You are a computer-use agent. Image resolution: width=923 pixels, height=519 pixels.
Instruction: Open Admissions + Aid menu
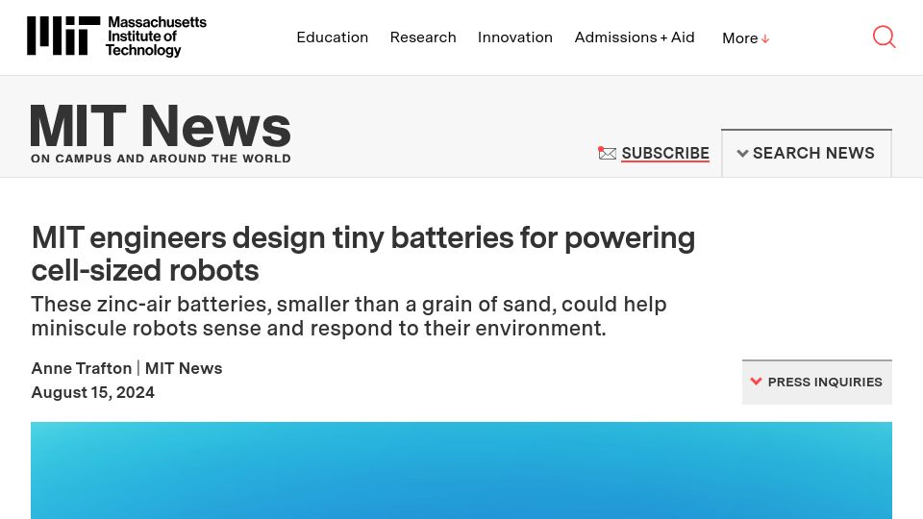tap(635, 37)
